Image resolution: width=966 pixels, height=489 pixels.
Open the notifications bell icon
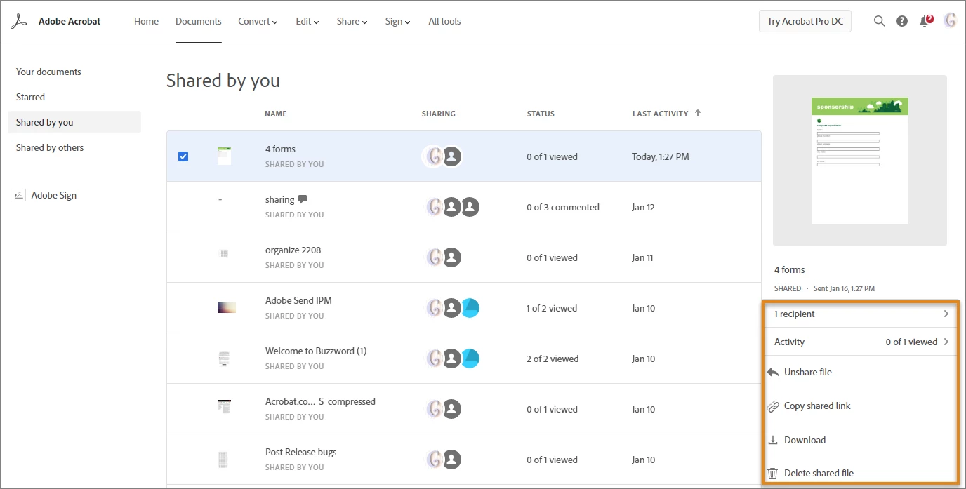(925, 21)
